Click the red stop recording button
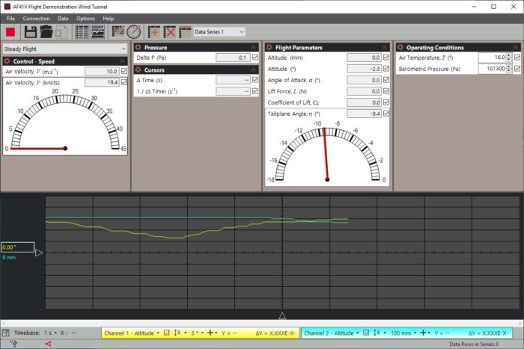 tap(10, 32)
